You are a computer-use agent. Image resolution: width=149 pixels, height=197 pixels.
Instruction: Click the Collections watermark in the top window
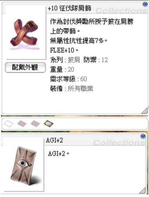pos(121,11)
